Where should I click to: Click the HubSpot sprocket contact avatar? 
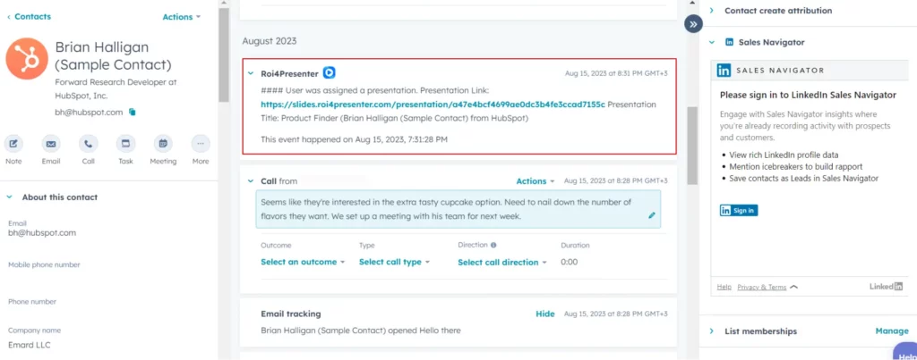[27, 58]
